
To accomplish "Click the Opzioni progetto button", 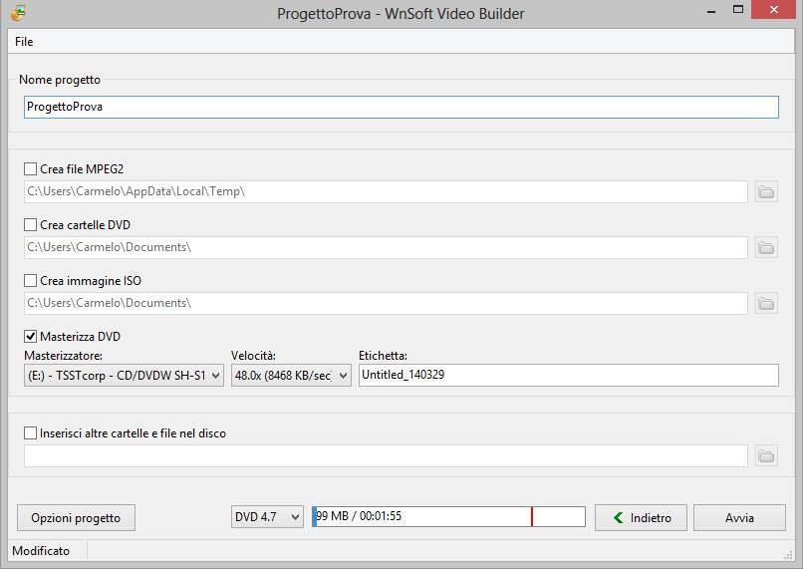I will 76,518.
